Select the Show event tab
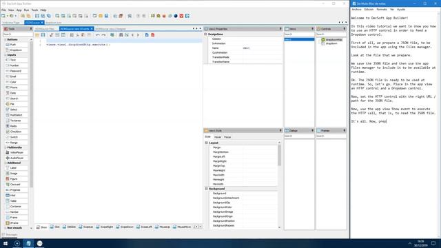441x248 pixels. (41, 227)
